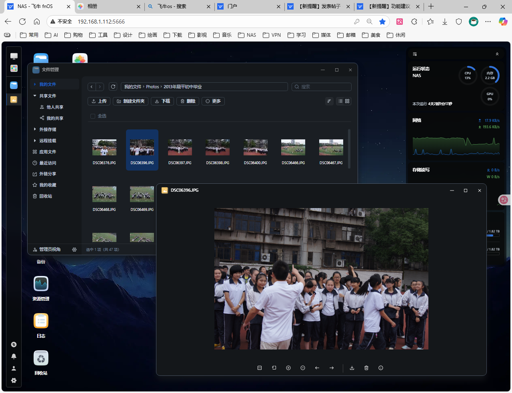Viewport: 512px width, 393px height.
Task: Collapse the 共享文件 tree section
Action: [35, 96]
